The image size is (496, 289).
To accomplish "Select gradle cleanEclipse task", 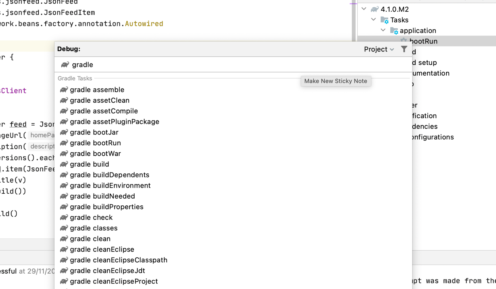I will tap(233, 250).
